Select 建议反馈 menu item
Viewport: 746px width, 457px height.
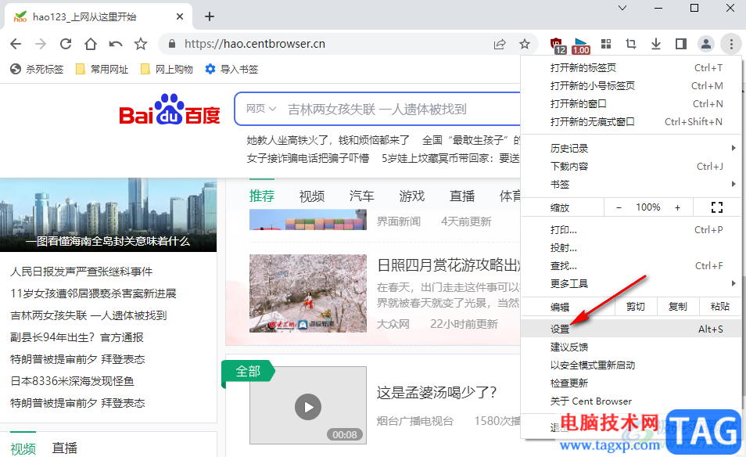tap(631, 347)
